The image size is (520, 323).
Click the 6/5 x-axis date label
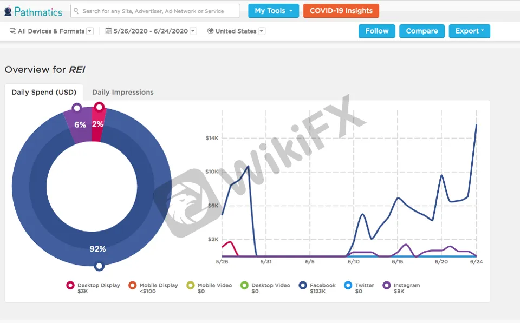[310, 262]
